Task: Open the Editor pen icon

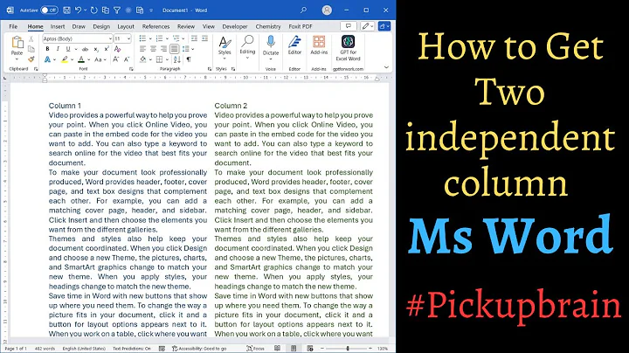Action: point(294,41)
